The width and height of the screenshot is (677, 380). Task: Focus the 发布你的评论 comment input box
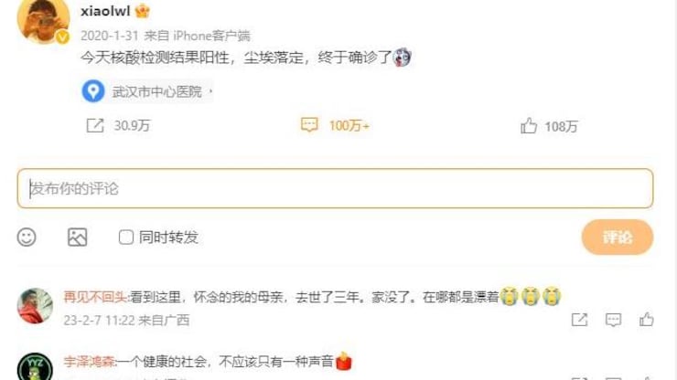point(335,188)
